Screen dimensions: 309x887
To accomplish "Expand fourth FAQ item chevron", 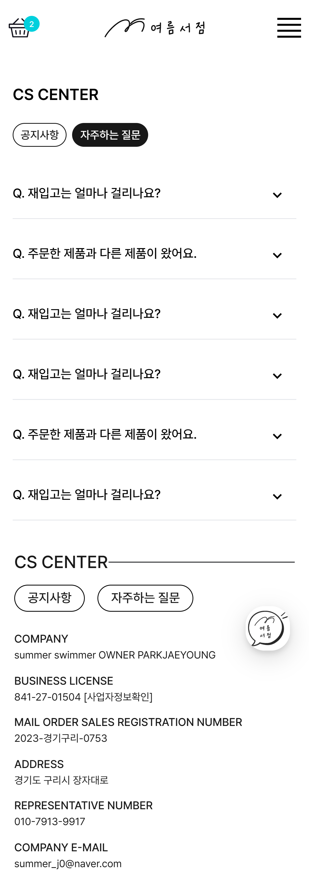I will (x=277, y=376).
